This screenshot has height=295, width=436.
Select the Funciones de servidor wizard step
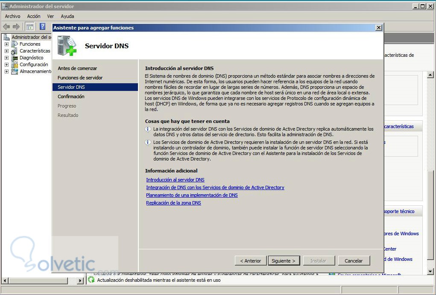[80, 78]
